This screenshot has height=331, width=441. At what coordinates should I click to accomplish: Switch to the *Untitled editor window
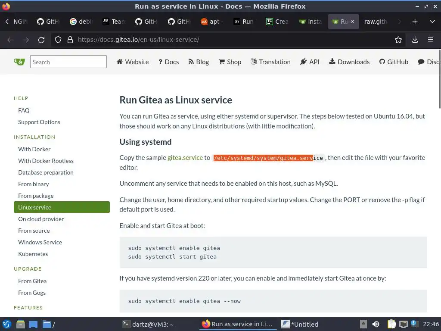(x=300, y=324)
